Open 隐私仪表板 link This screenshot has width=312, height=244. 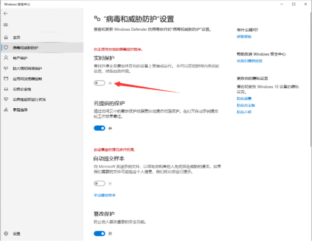point(246,105)
